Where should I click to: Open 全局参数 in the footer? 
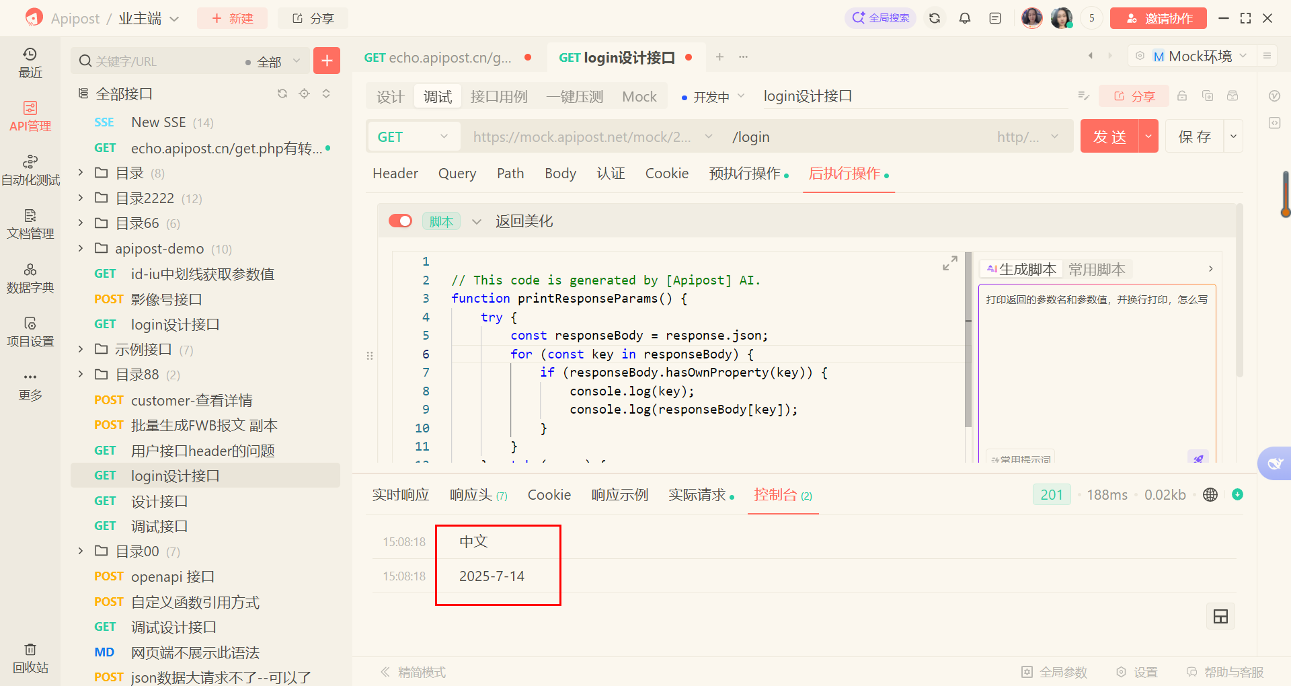coord(1054,672)
